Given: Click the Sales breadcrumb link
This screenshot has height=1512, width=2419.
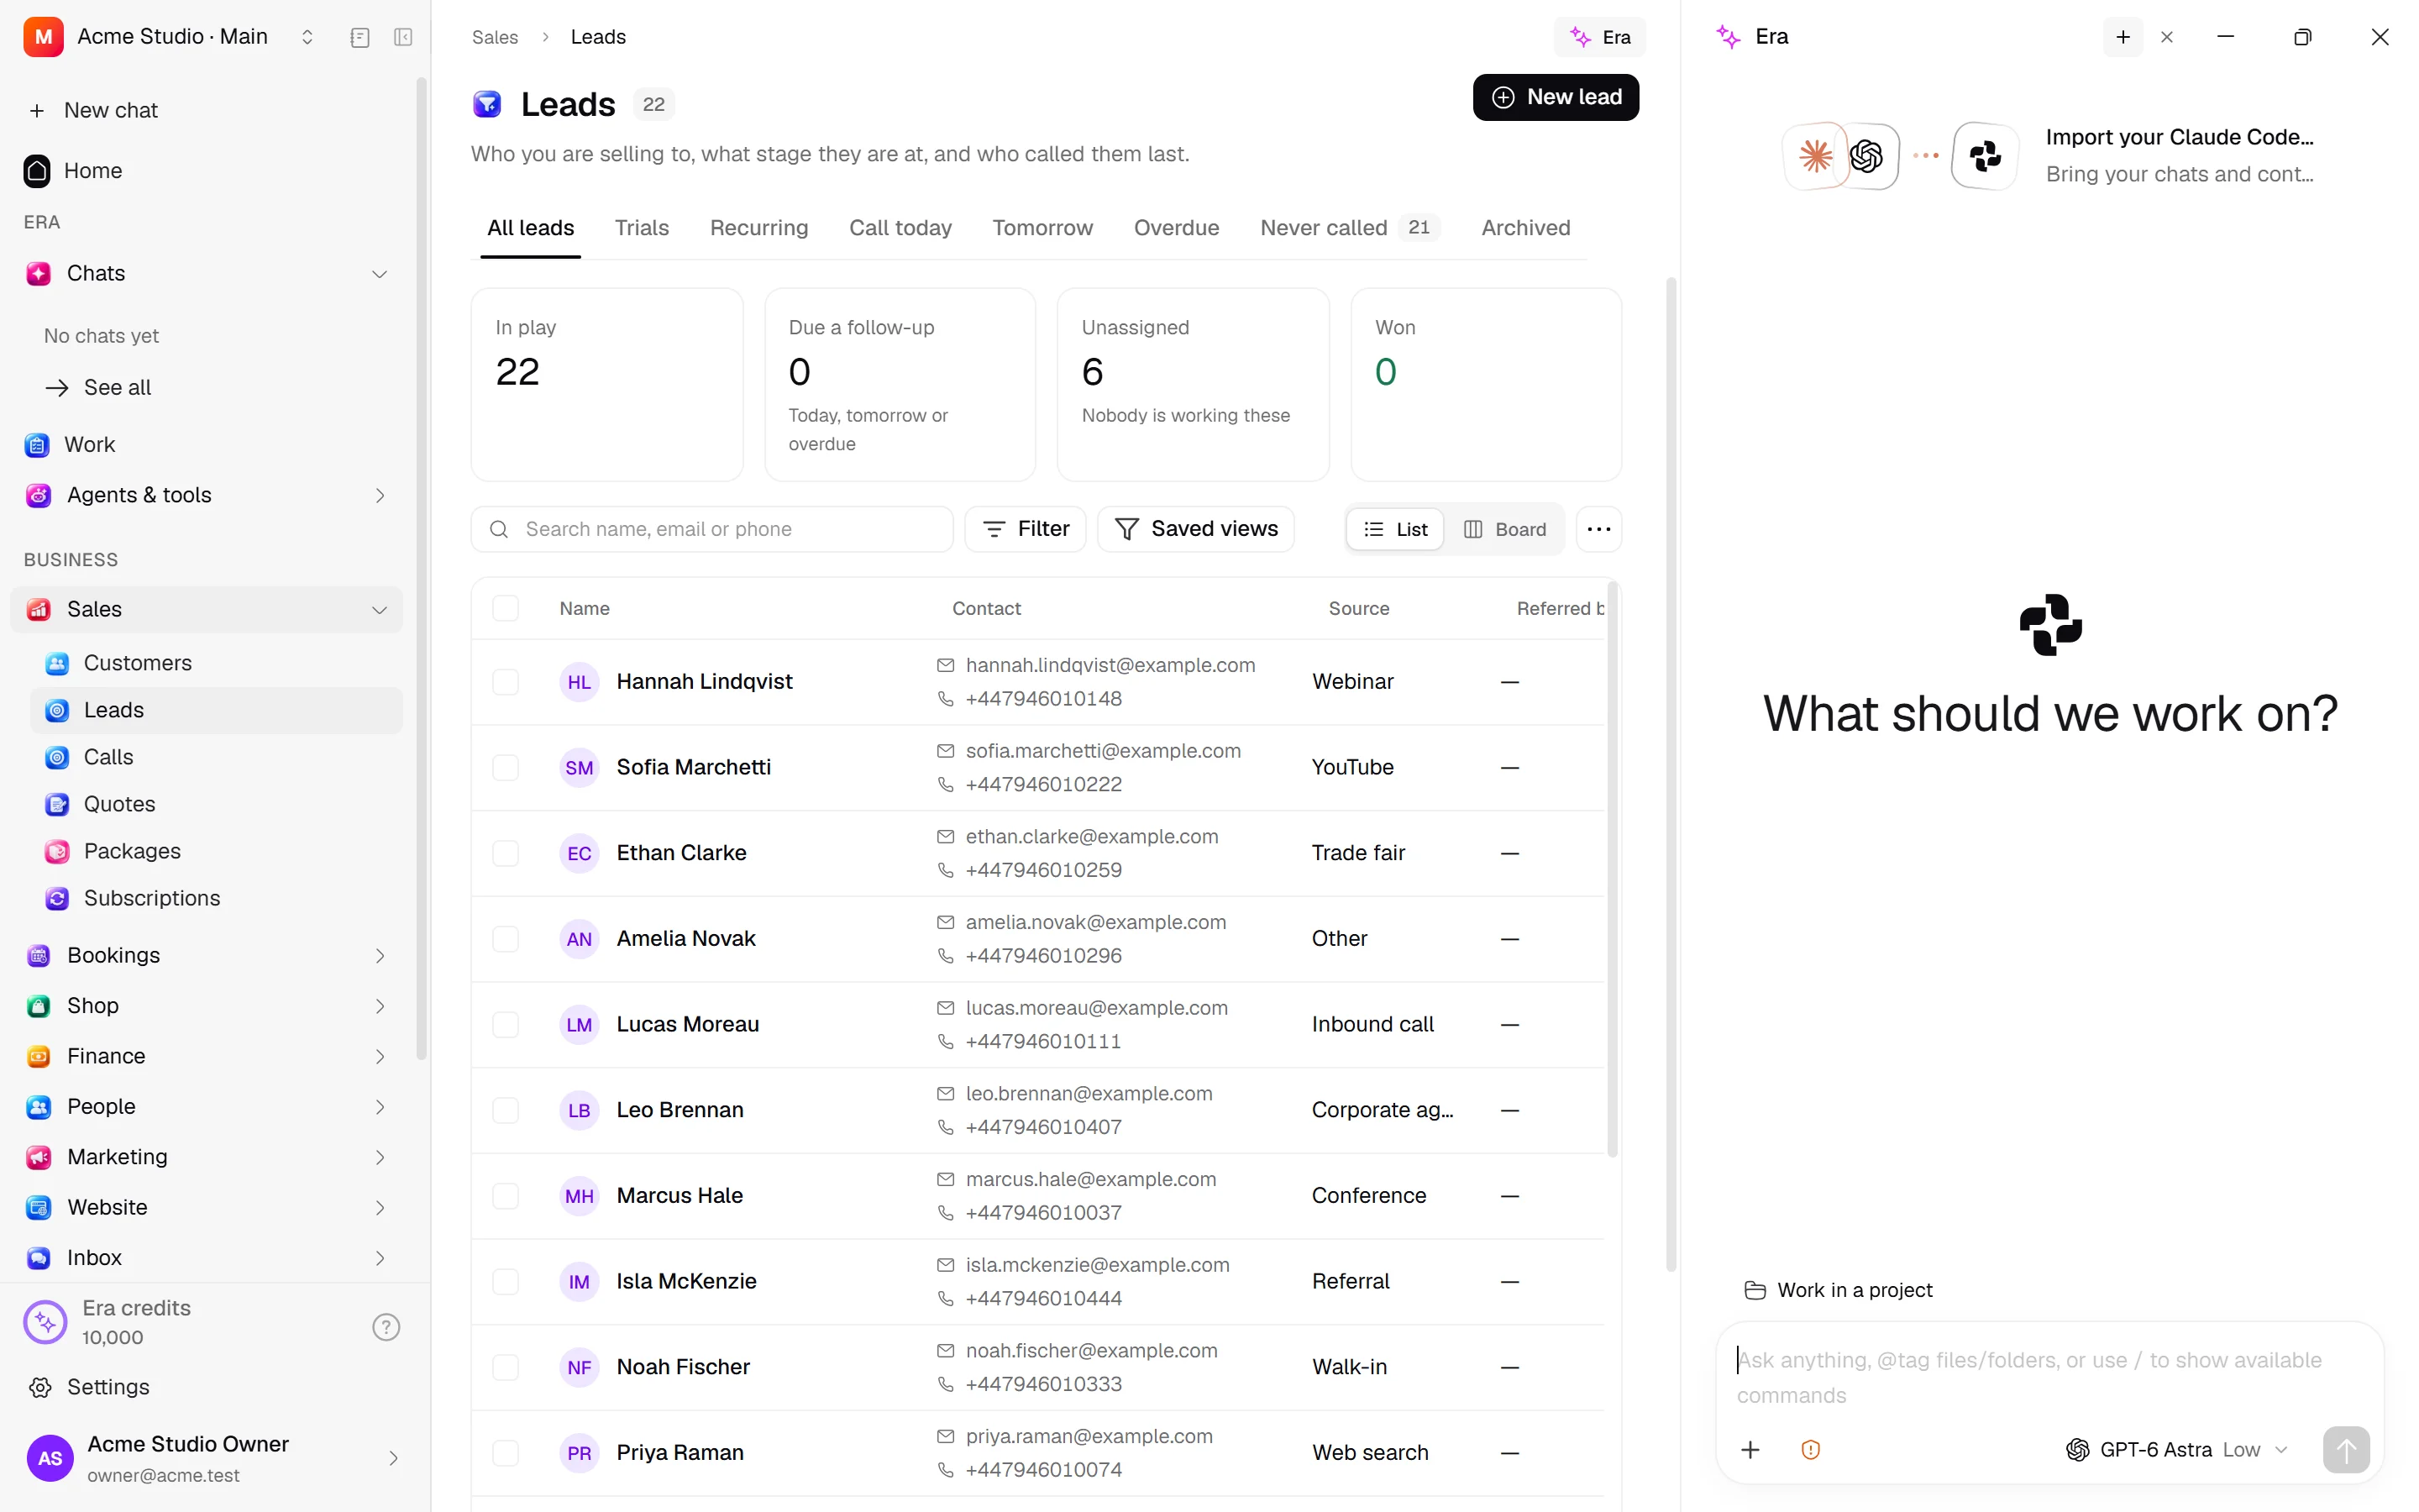Looking at the screenshot, I should click(x=495, y=37).
